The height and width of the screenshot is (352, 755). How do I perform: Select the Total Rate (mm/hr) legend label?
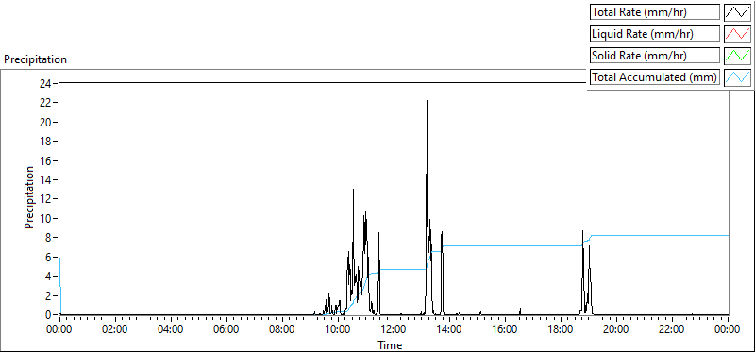click(655, 12)
